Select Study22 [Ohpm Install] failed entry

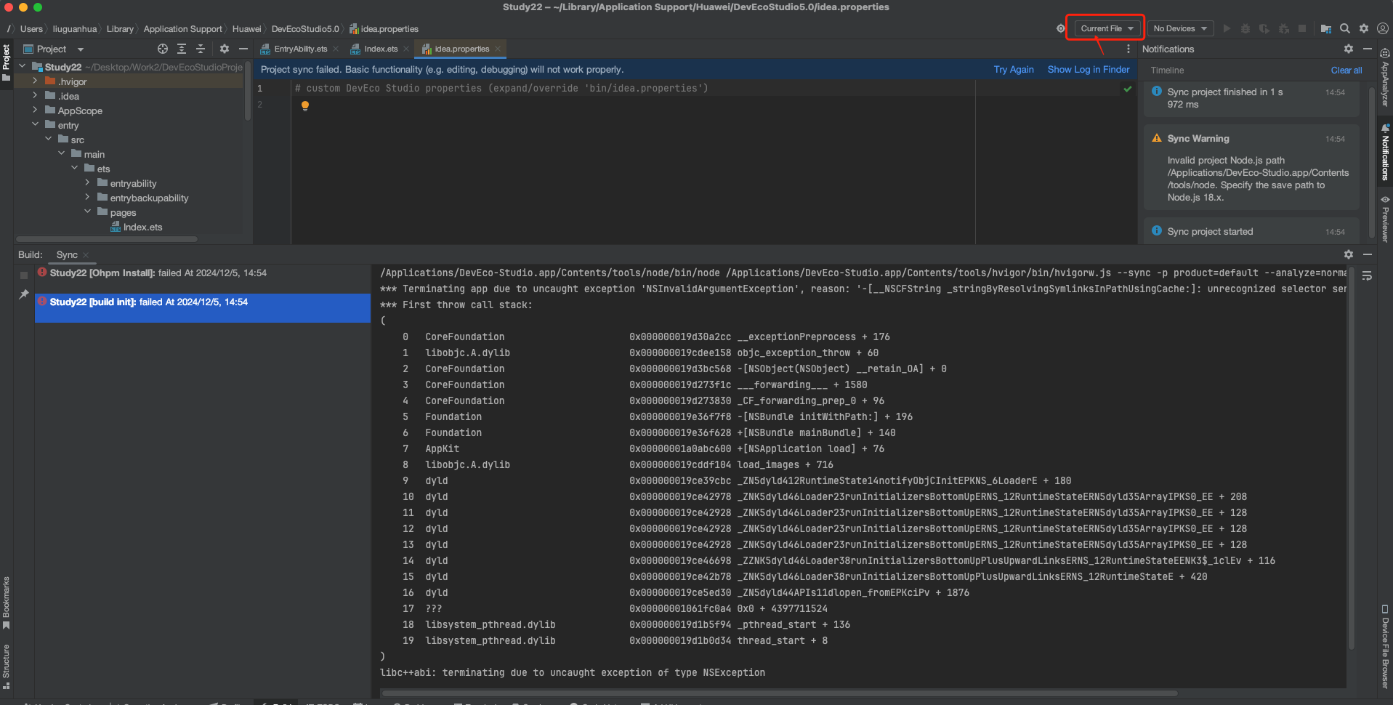(x=202, y=273)
